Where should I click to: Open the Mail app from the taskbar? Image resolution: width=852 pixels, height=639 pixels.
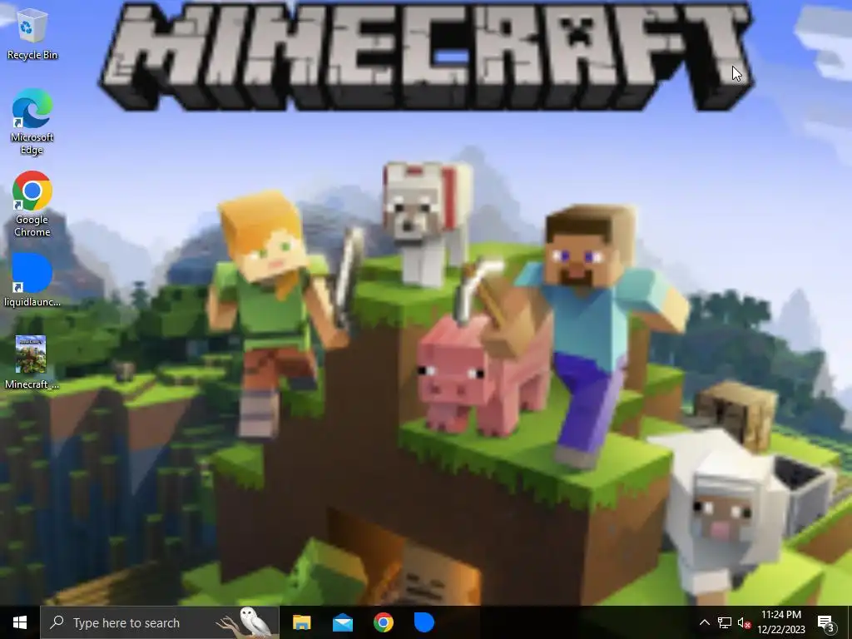pyautogui.click(x=342, y=622)
